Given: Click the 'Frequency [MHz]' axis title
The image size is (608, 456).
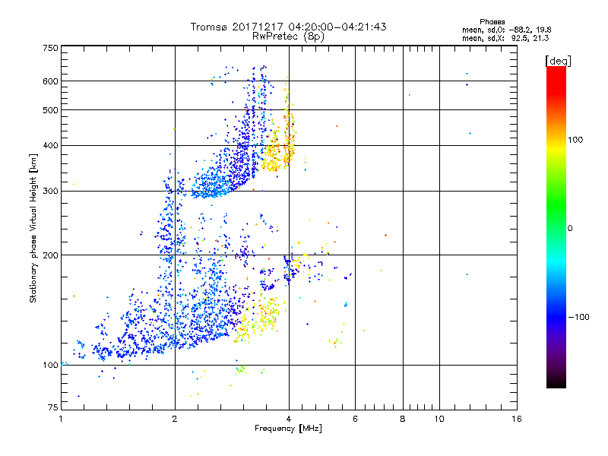Looking at the screenshot, I should (x=288, y=429).
